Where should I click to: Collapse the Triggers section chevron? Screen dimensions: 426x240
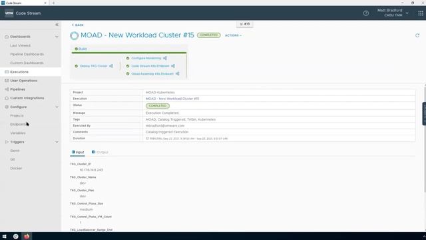(57, 142)
